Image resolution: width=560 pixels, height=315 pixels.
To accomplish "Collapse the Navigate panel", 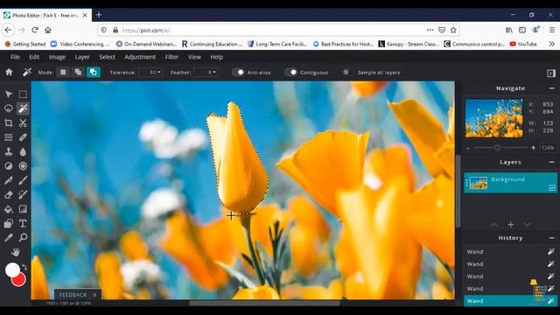I will [x=551, y=88].
